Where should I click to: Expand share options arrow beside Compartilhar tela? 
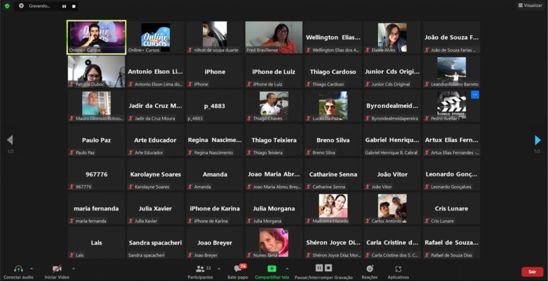287,268
